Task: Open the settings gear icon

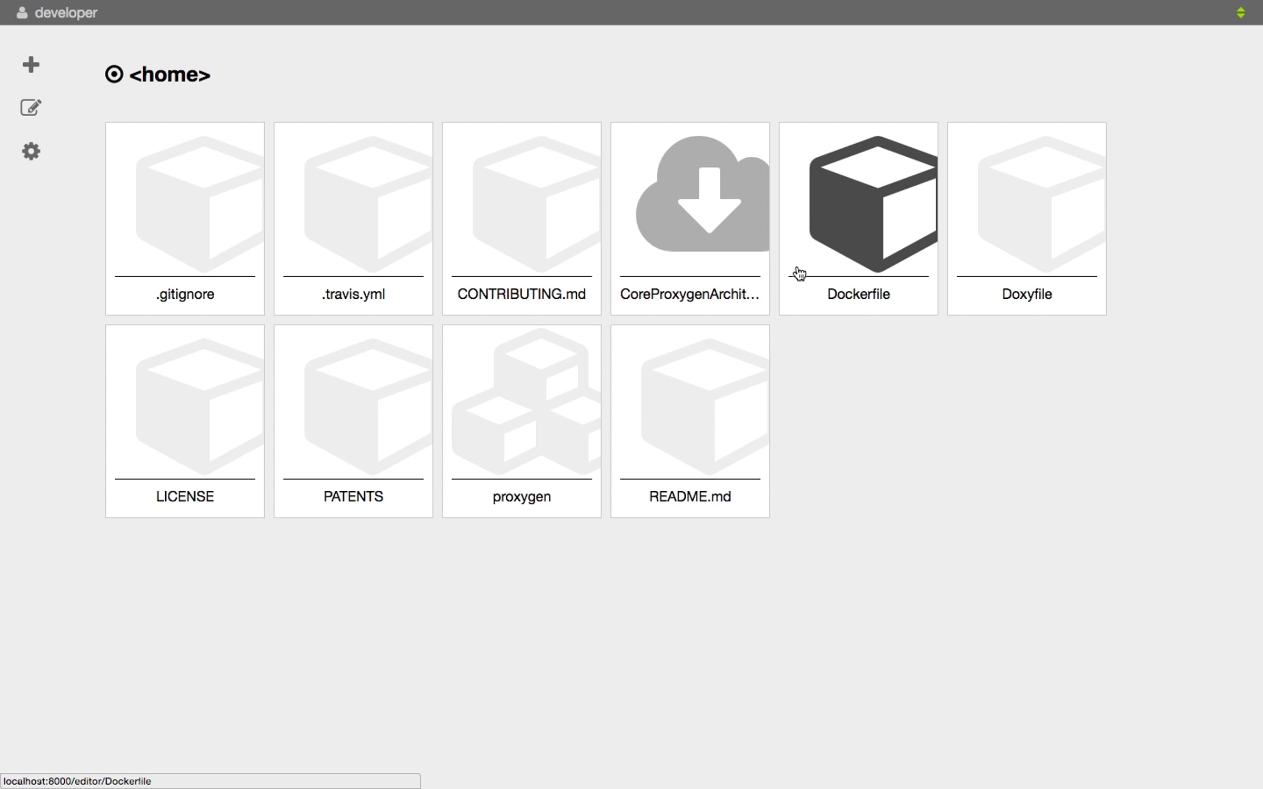Action: point(31,151)
